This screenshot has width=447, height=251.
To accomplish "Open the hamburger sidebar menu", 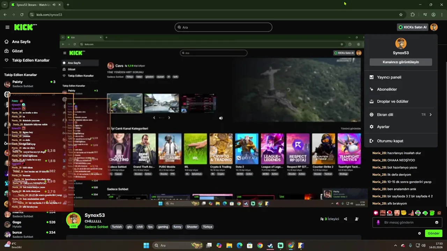I will [x=7, y=27].
